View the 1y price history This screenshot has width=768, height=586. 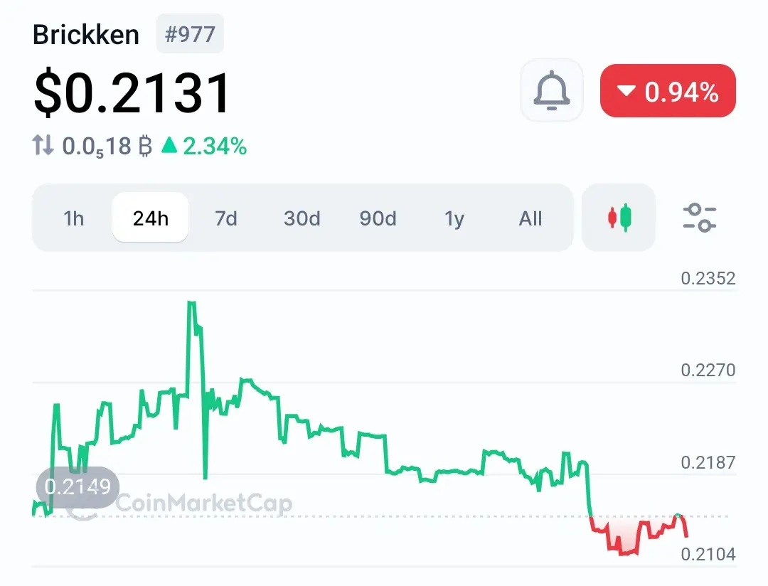454,218
